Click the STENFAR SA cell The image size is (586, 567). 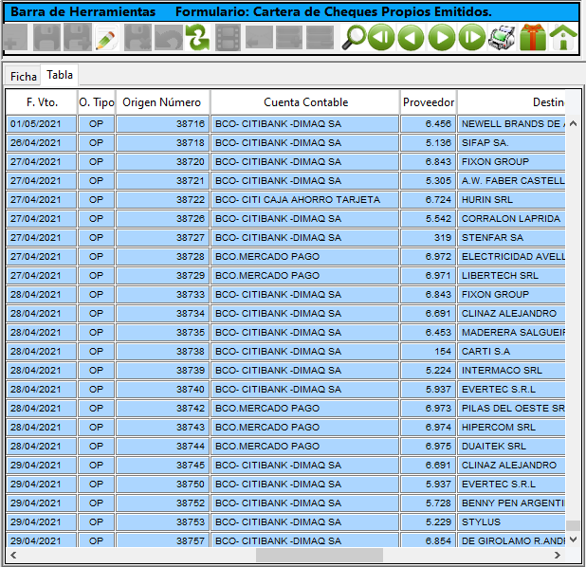pyautogui.click(x=511, y=237)
